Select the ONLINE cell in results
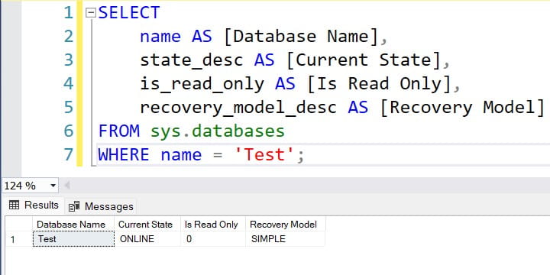 coord(147,239)
